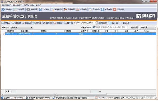The image size is (158, 101).
Task: Click the red 退出软件 icon
Action: coord(114,9)
